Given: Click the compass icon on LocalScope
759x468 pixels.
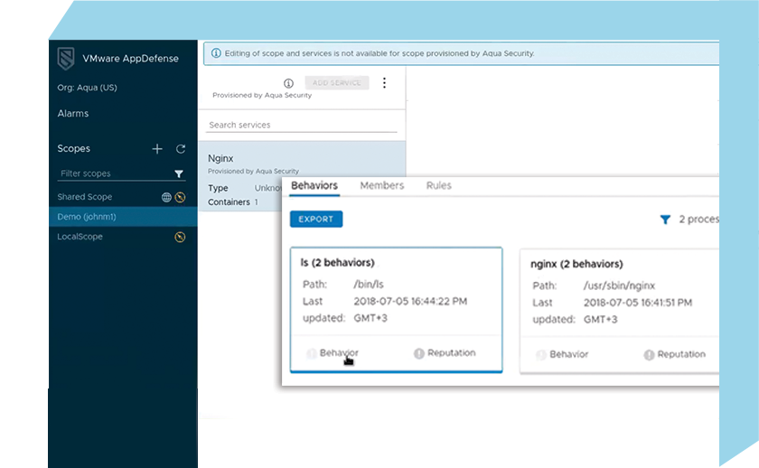Looking at the screenshot, I should point(180,237).
